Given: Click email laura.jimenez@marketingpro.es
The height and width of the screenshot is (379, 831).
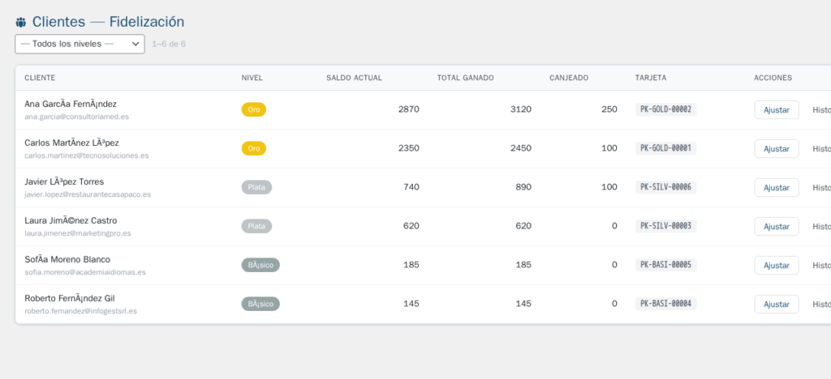Looking at the screenshot, I should 77,234.
